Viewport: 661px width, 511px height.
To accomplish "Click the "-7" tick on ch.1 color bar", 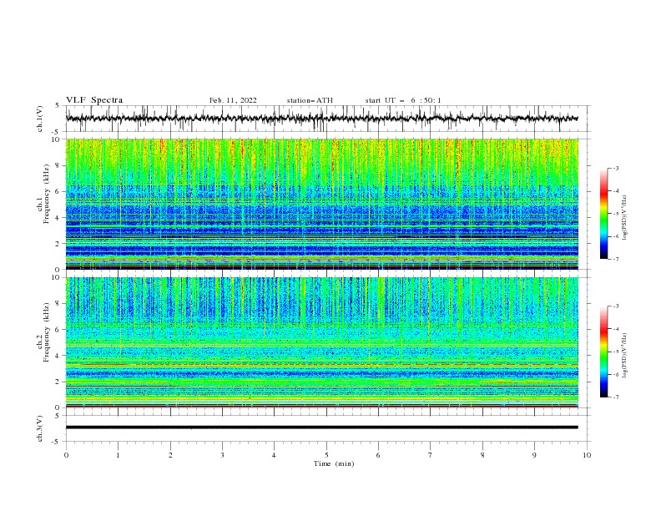I will 616,259.
